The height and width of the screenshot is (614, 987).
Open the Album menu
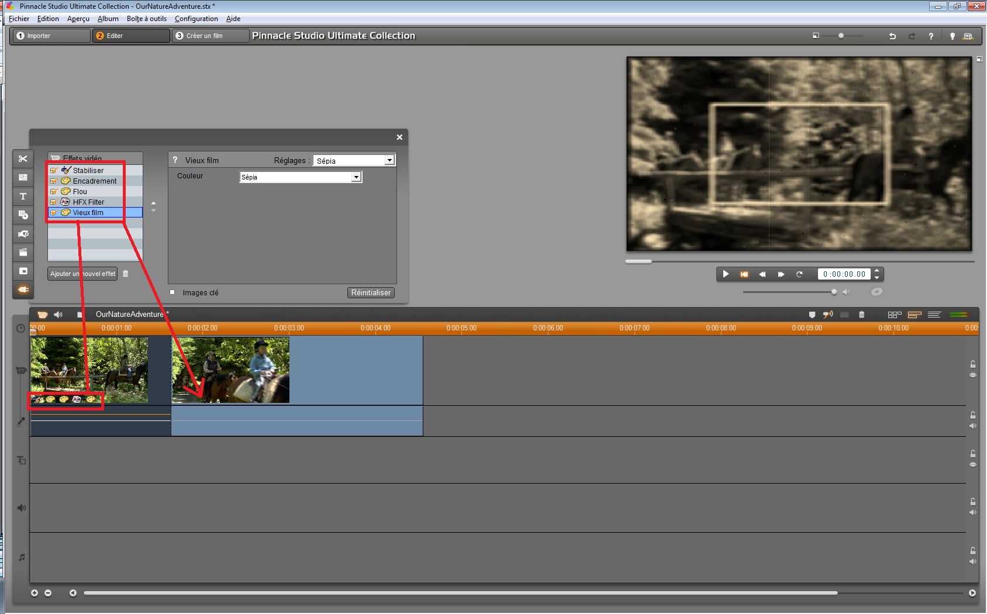click(108, 19)
